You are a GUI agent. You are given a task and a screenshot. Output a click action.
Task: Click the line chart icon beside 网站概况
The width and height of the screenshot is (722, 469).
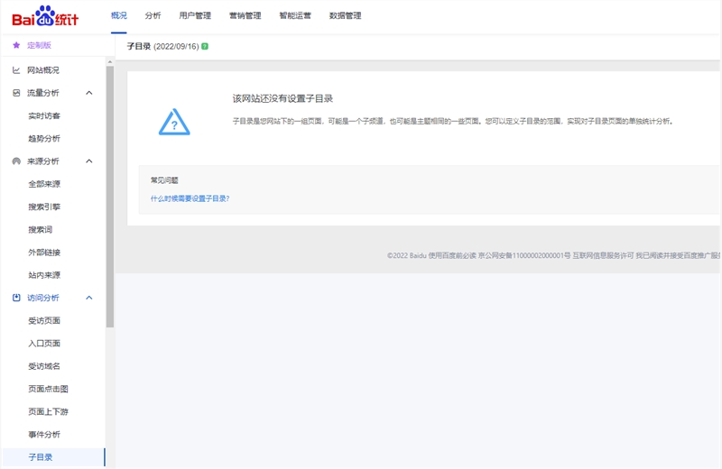(x=16, y=70)
